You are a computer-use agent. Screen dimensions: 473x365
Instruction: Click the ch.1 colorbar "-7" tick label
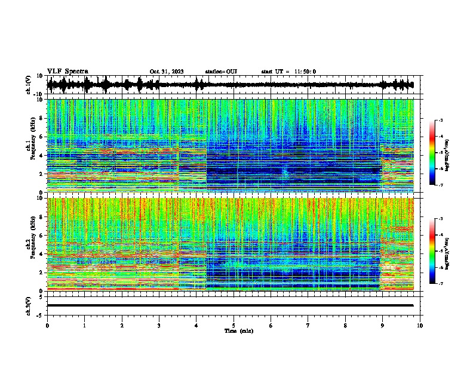(441, 185)
